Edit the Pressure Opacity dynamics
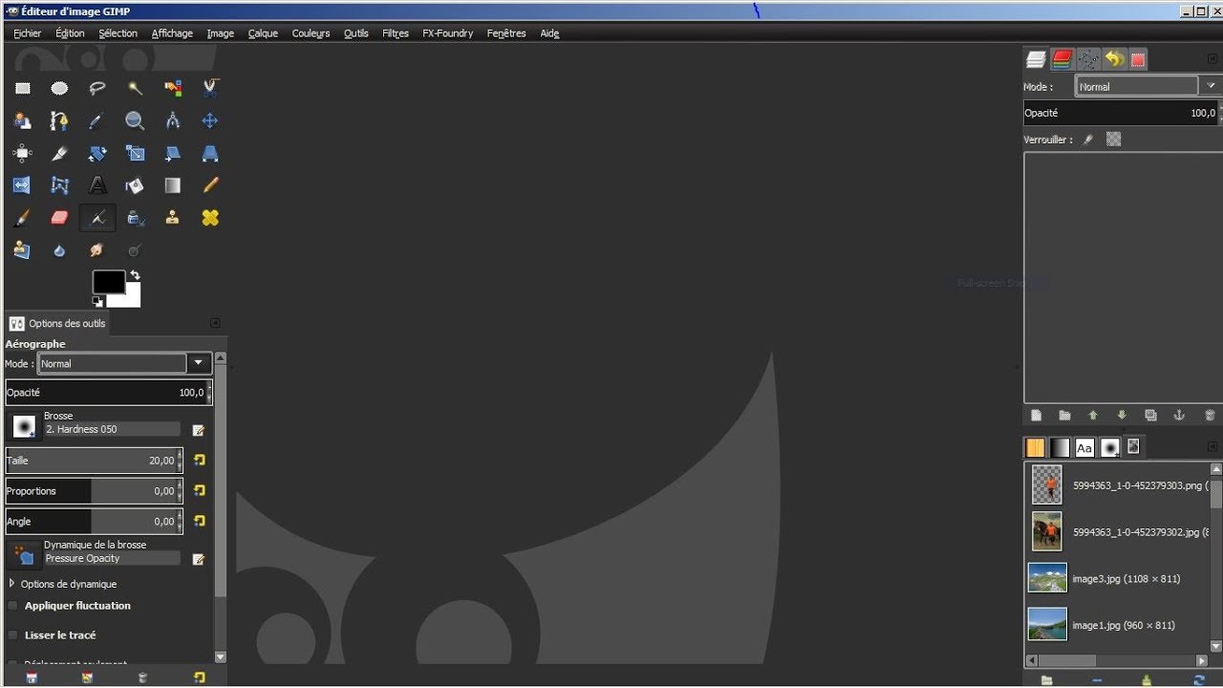This screenshot has width=1223, height=688. [199, 559]
